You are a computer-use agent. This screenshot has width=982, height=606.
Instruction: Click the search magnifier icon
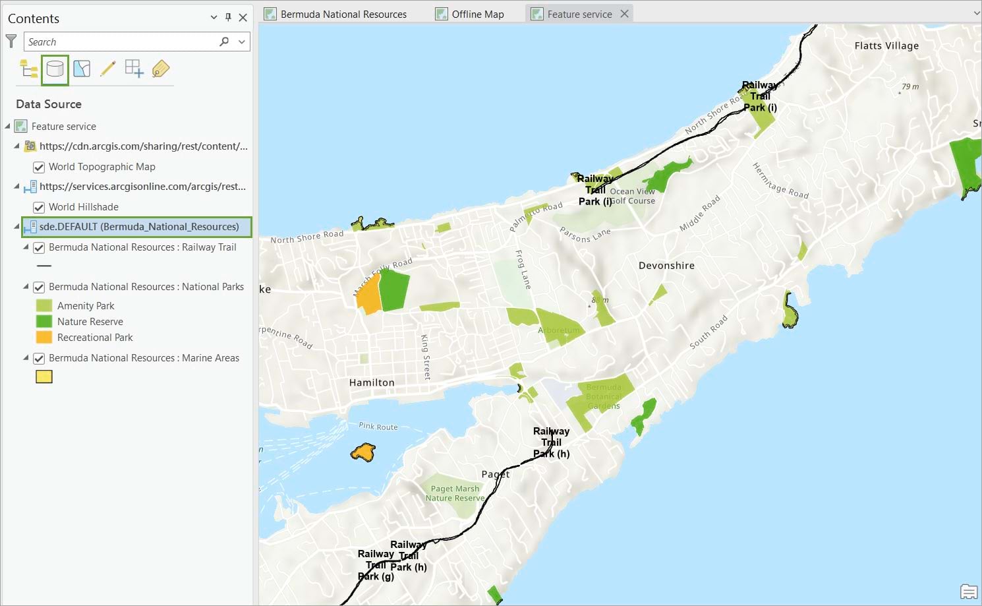(x=224, y=42)
